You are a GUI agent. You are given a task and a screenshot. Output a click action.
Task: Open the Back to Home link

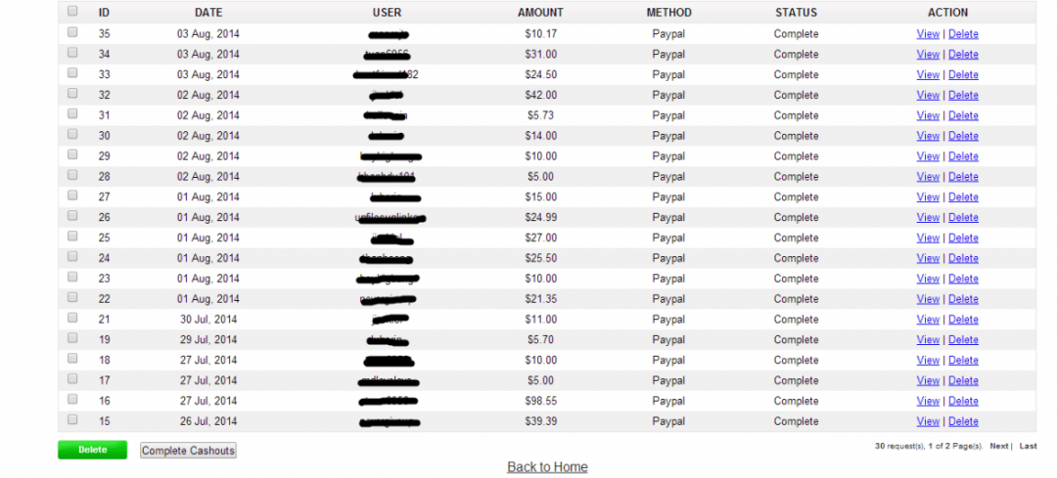click(547, 467)
